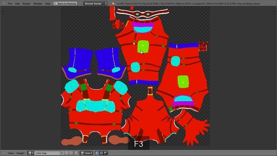The width and height of the screenshot is (277, 156).
Task: Click the Blender logo icon in the header
Action: click(x=113, y=3)
